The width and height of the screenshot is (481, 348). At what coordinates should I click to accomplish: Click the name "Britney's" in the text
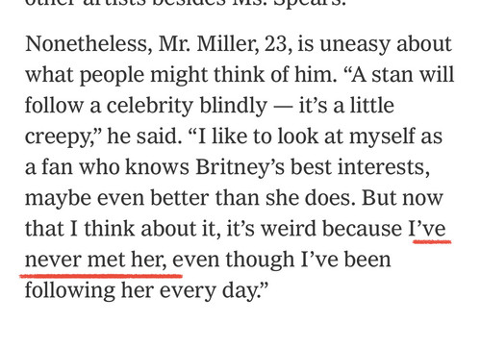point(240,167)
